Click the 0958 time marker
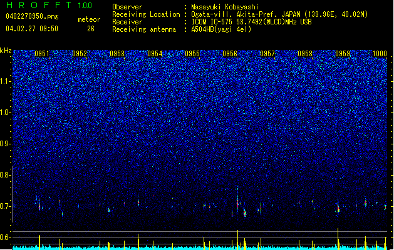The width and height of the screenshot is (394, 250). pyautogui.click(x=305, y=54)
